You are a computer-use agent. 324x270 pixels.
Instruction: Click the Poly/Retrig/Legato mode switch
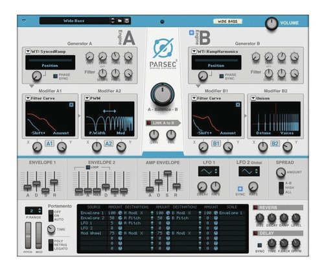[x=51, y=245]
